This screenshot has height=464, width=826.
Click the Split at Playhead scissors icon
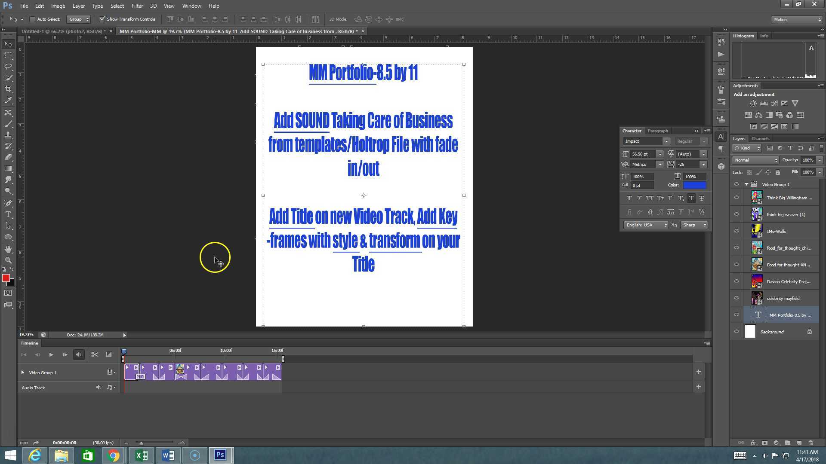coord(95,355)
